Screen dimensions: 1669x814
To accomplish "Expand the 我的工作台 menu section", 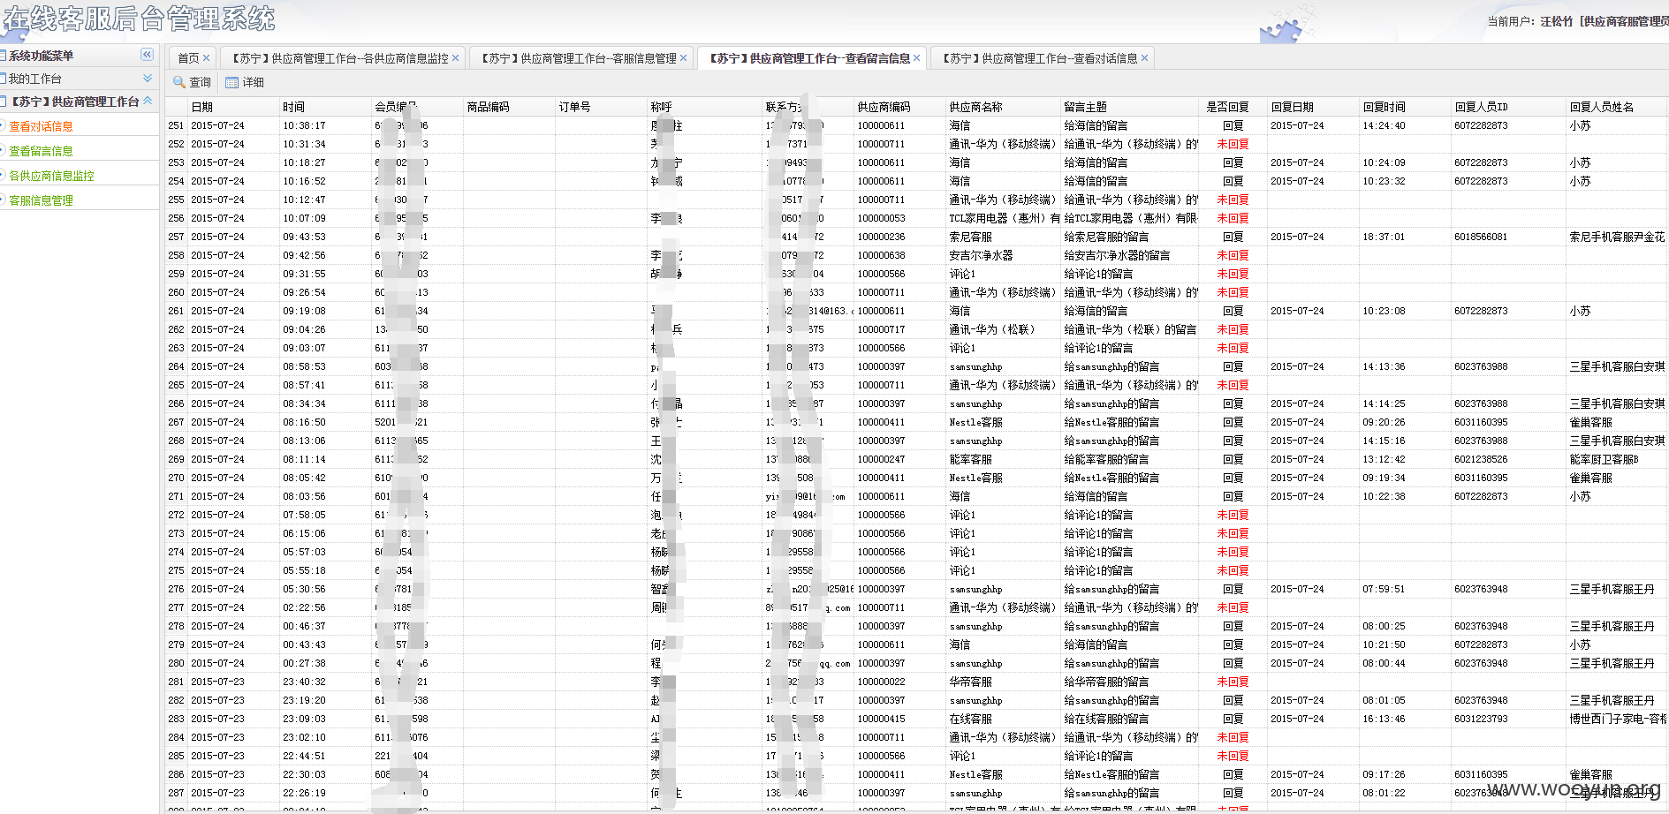I will (x=148, y=79).
